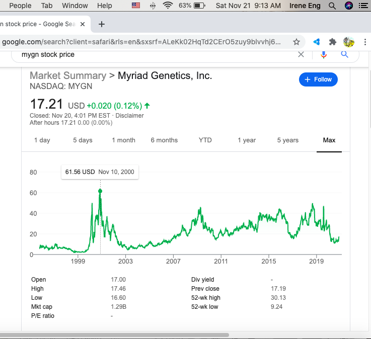Switch to the 1 month chart range
Image resolution: width=371 pixels, height=339 pixels.
[x=123, y=140]
